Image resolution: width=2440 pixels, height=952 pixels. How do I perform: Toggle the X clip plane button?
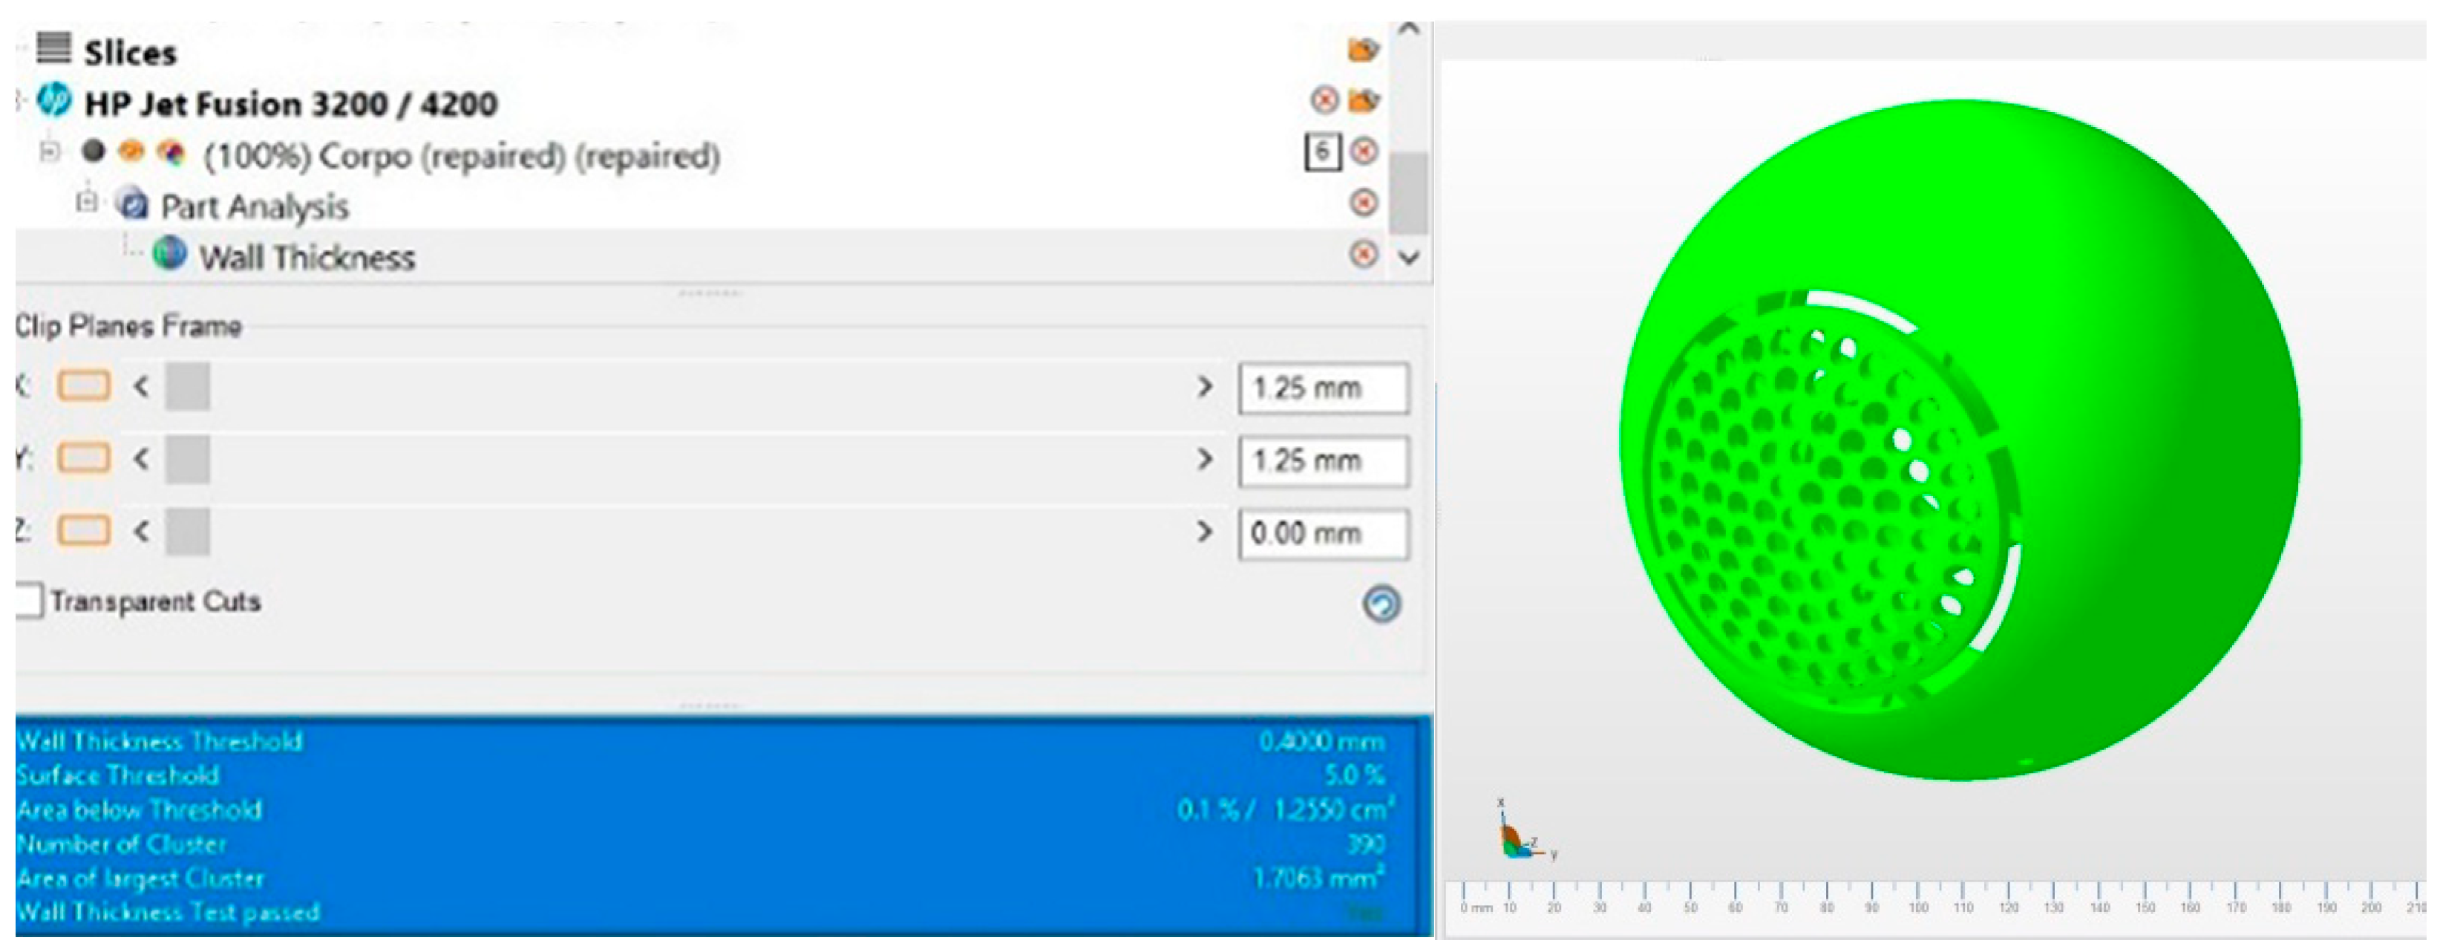pyautogui.click(x=83, y=385)
